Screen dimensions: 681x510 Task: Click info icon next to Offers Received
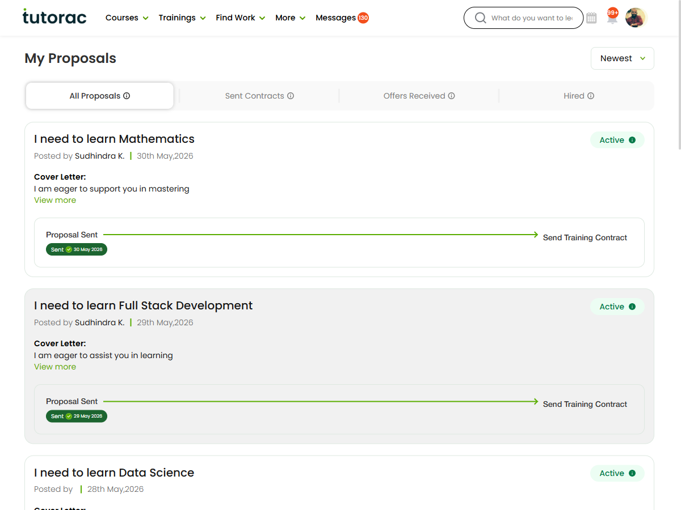click(452, 96)
